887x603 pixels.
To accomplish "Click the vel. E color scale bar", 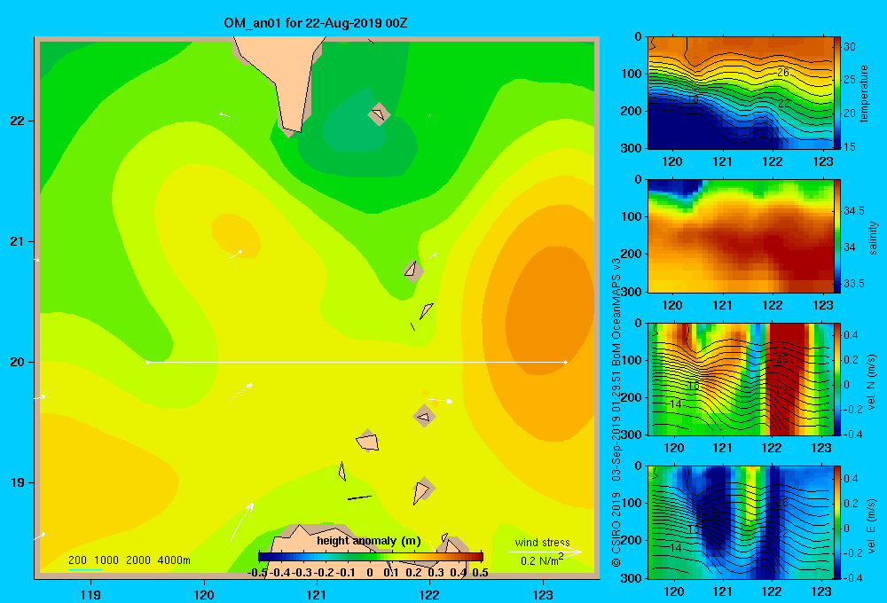I will [x=837, y=522].
